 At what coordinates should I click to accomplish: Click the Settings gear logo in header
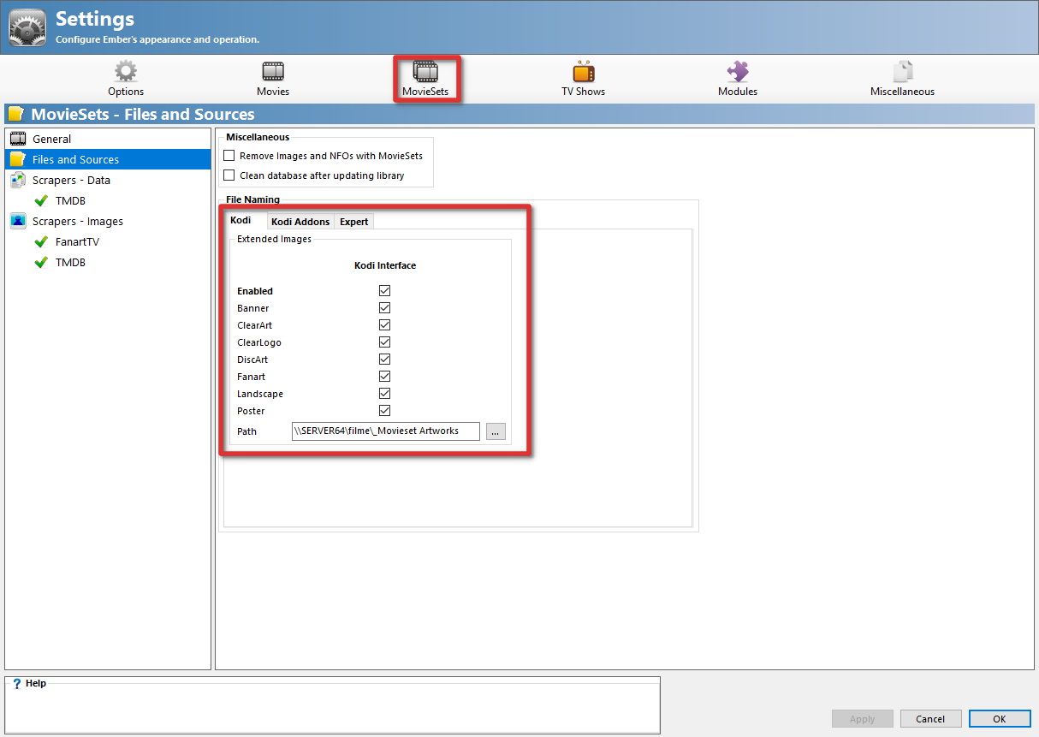click(x=27, y=27)
